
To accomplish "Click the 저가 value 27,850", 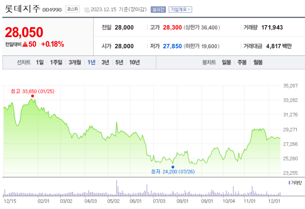I will click(172, 46).
